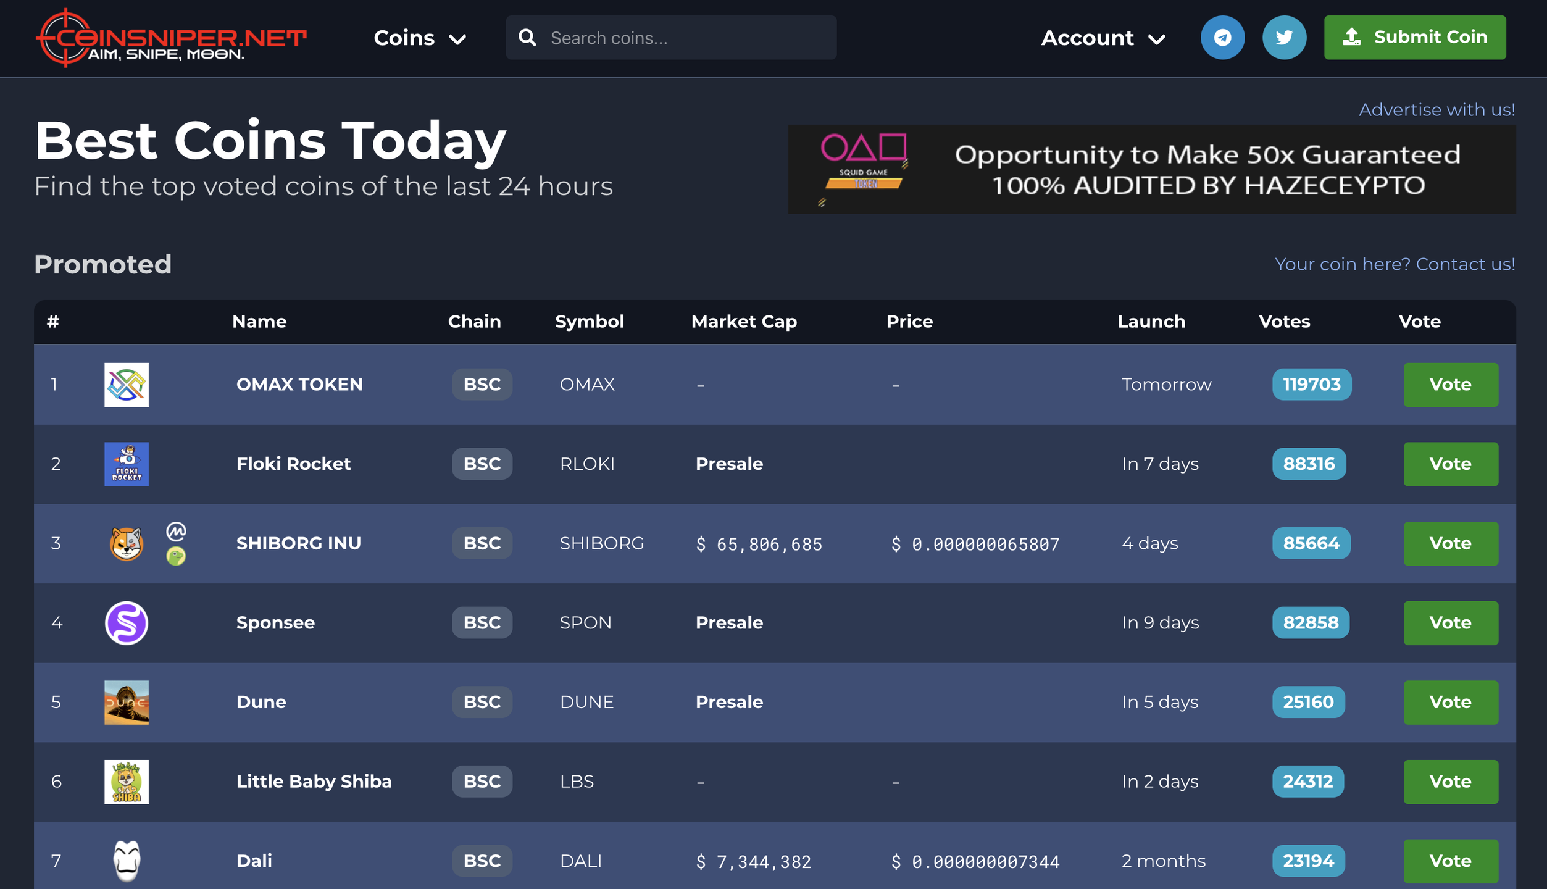Click the search magnifier icon
The image size is (1547, 889).
pos(528,38)
